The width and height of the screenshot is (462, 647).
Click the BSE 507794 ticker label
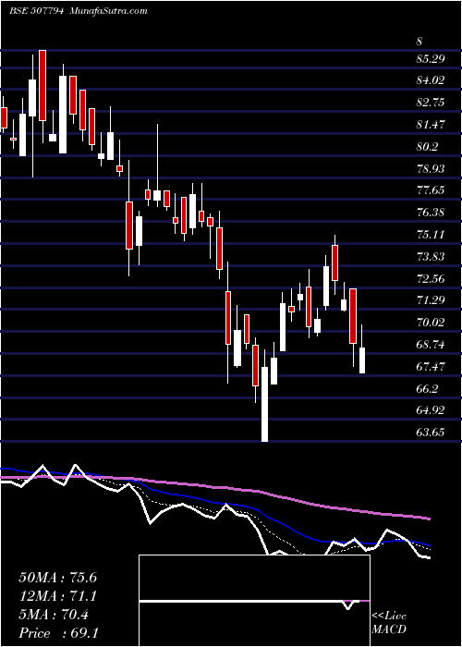[x=36, y=11]
